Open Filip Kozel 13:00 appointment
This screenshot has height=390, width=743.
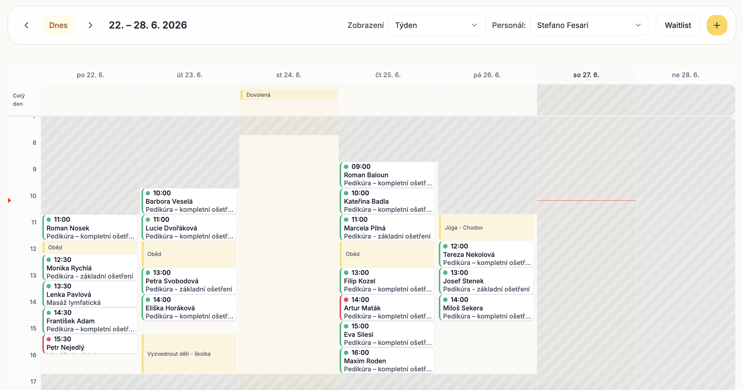tap(387, 281)
